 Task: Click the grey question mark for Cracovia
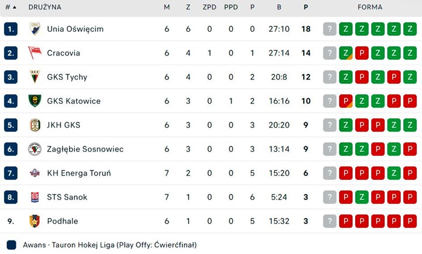coord(330,53)
